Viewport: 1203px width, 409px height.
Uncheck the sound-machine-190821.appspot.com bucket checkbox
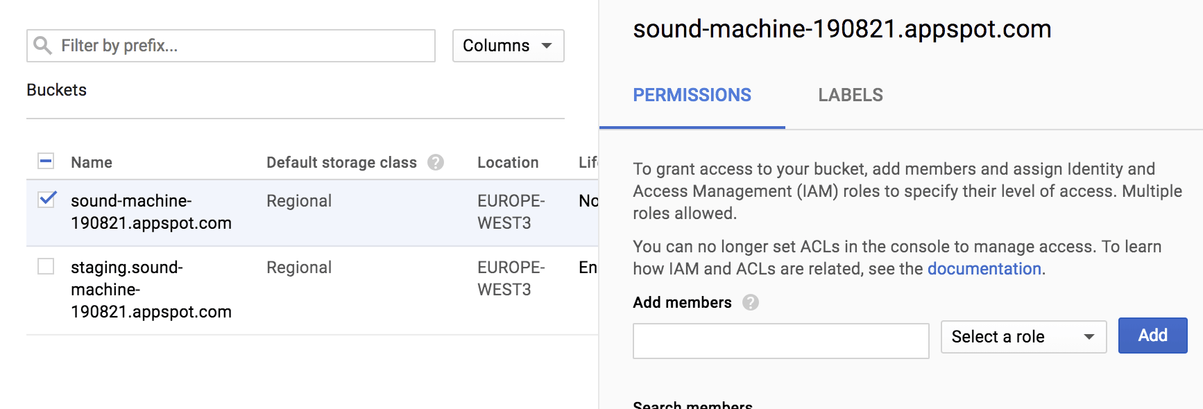pyautogui.click(x=46, y=200)
